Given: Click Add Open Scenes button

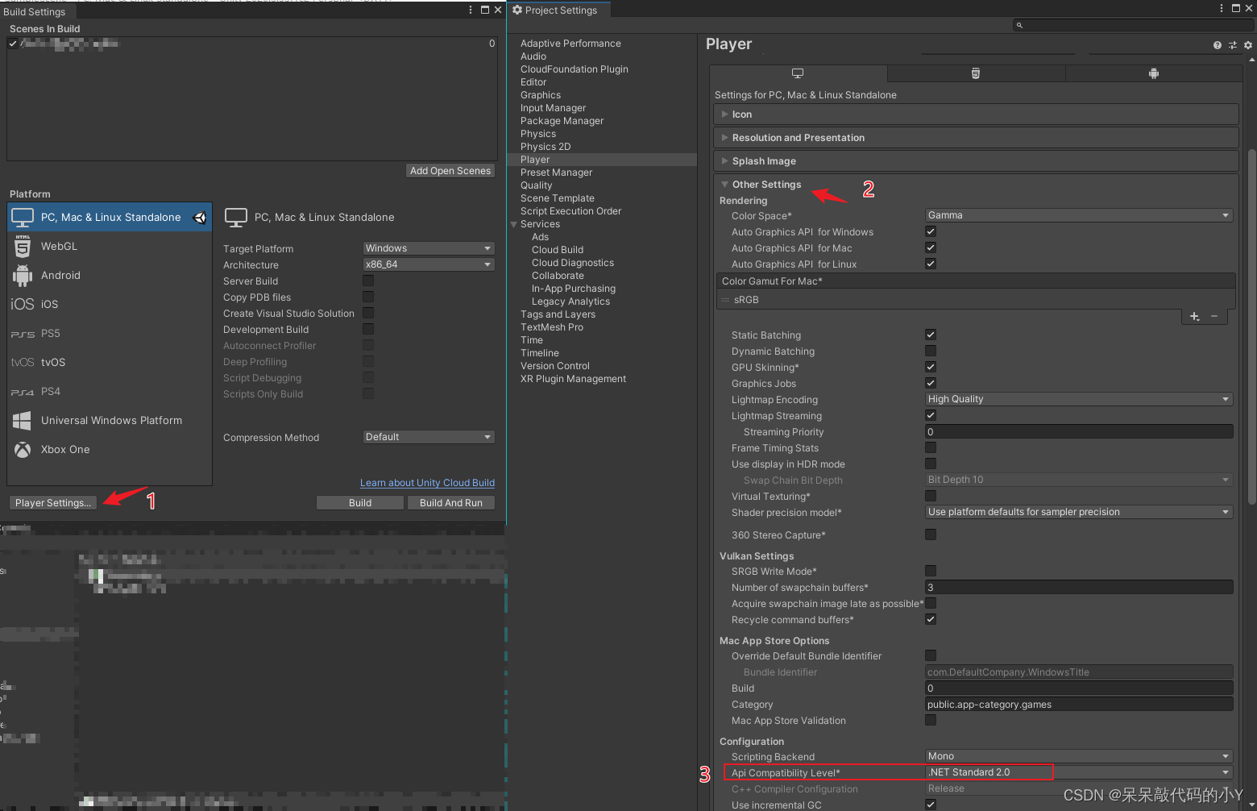Looking at the screenshot, I should click(450, 171).
